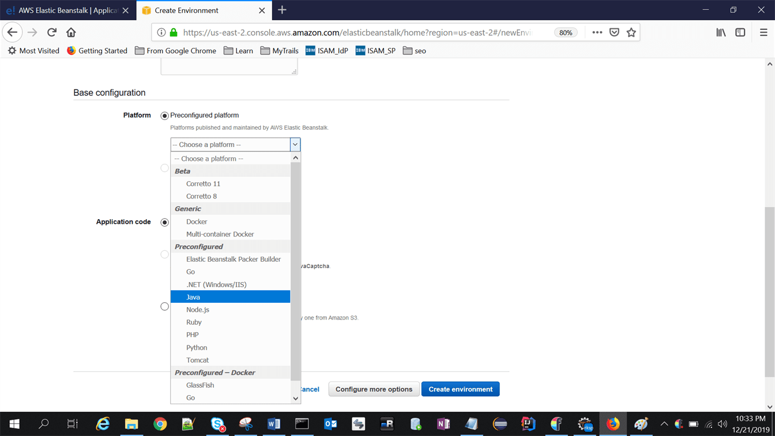Choose Java from the platform list
Image resolution: width=775 pixels, height=436 pixels.
230,297
